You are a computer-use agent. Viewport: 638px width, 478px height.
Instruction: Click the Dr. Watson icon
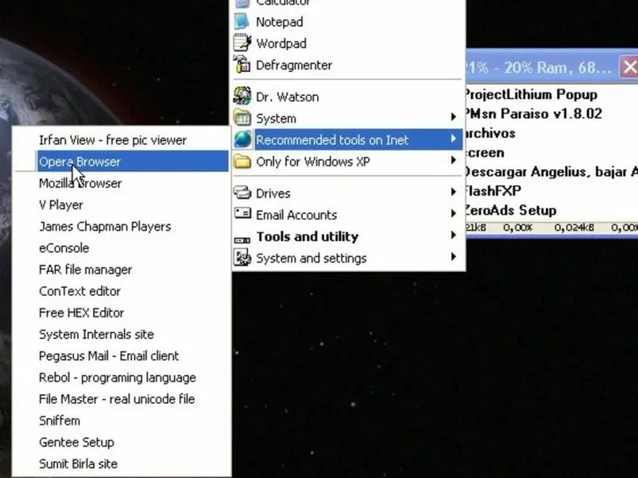click(x=242, y=96)
